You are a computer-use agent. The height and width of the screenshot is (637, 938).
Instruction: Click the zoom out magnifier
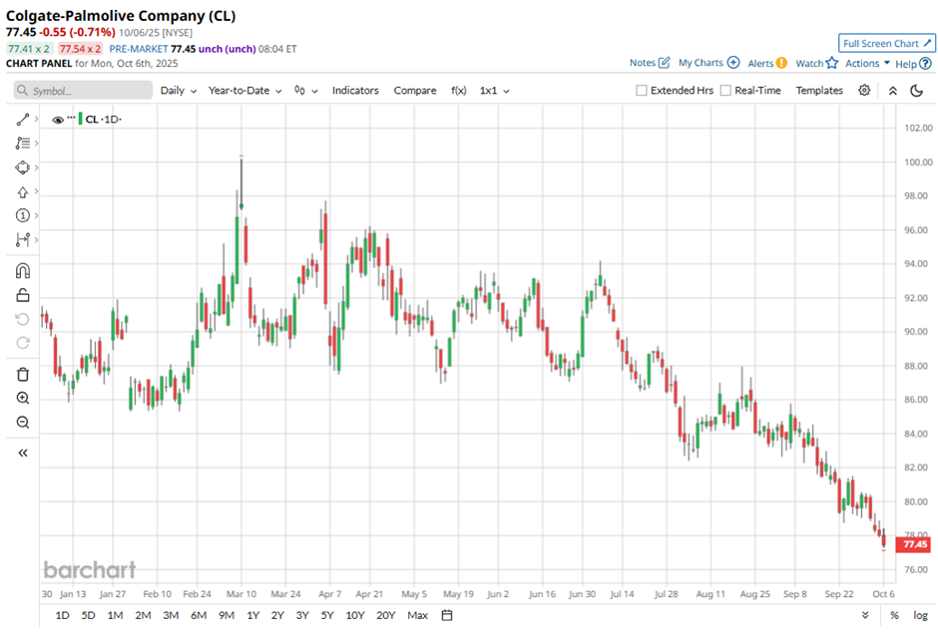pyautogui.click(x=23, y=423)
